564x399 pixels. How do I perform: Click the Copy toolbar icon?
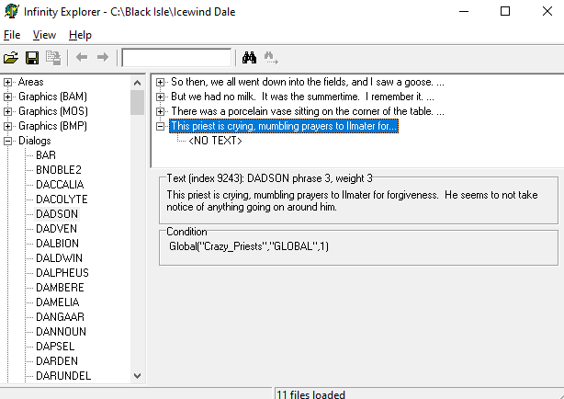[53, 58]
